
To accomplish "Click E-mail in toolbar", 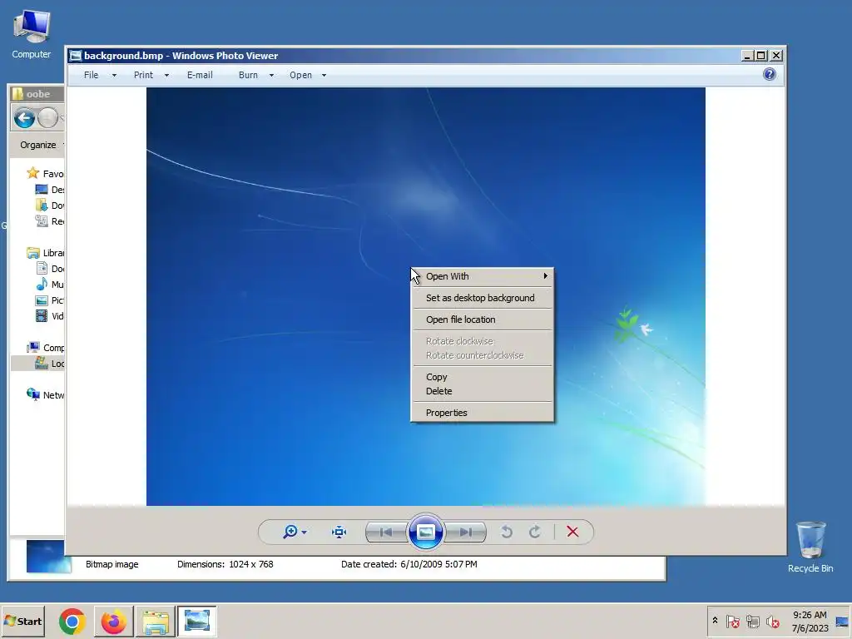I will click(200, 75).
